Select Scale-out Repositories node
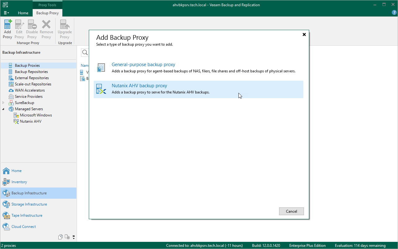The image size is (398, 249). click(x=33, y=84)
